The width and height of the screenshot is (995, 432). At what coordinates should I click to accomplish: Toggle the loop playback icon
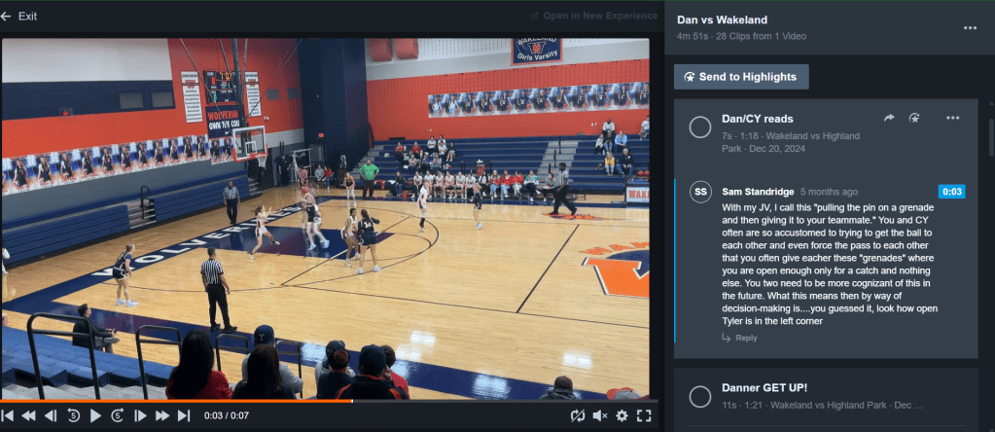(579, 415)
